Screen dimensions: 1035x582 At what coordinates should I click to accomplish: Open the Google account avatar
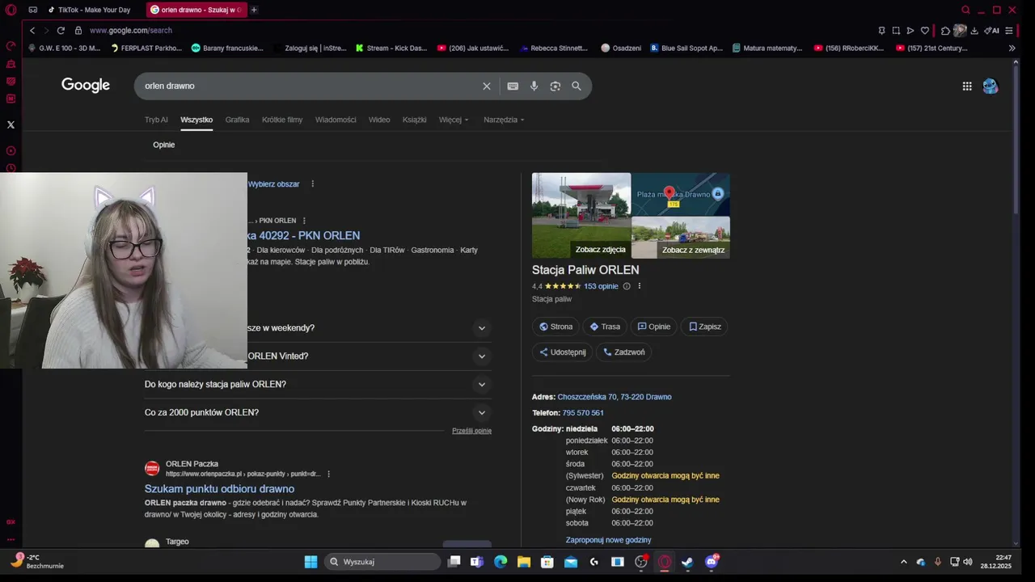coord(991,86)
